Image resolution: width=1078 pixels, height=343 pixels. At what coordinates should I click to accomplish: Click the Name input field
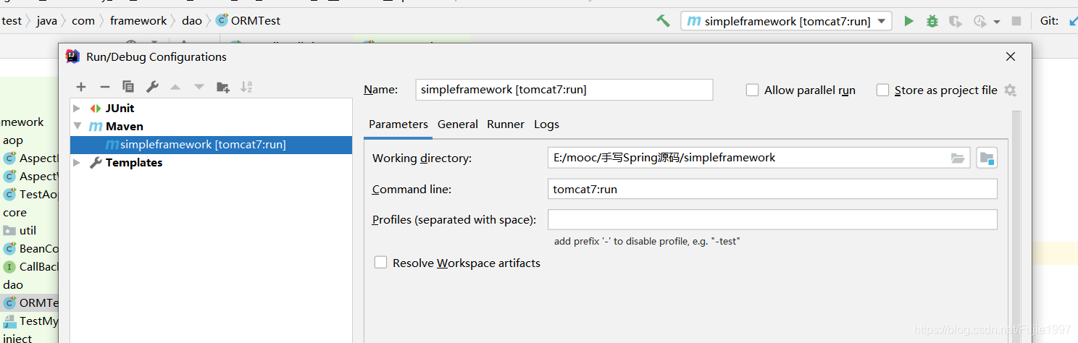click(x=564, y=90)
